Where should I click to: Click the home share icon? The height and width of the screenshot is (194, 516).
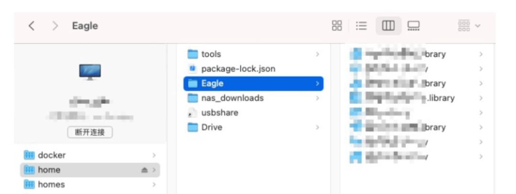29,170
